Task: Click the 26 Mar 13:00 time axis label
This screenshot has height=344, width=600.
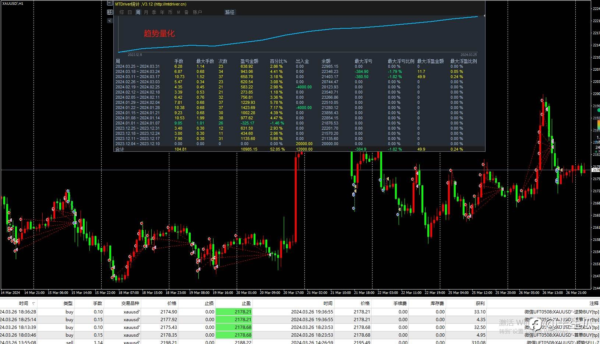Action: 552,293
